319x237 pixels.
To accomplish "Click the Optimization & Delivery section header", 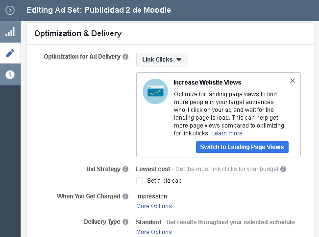I will pyautogui.click(x=78, y=34).
